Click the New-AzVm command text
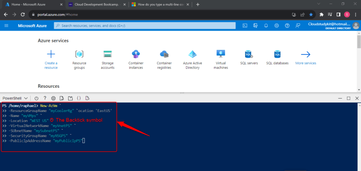 tap(49, 106)
